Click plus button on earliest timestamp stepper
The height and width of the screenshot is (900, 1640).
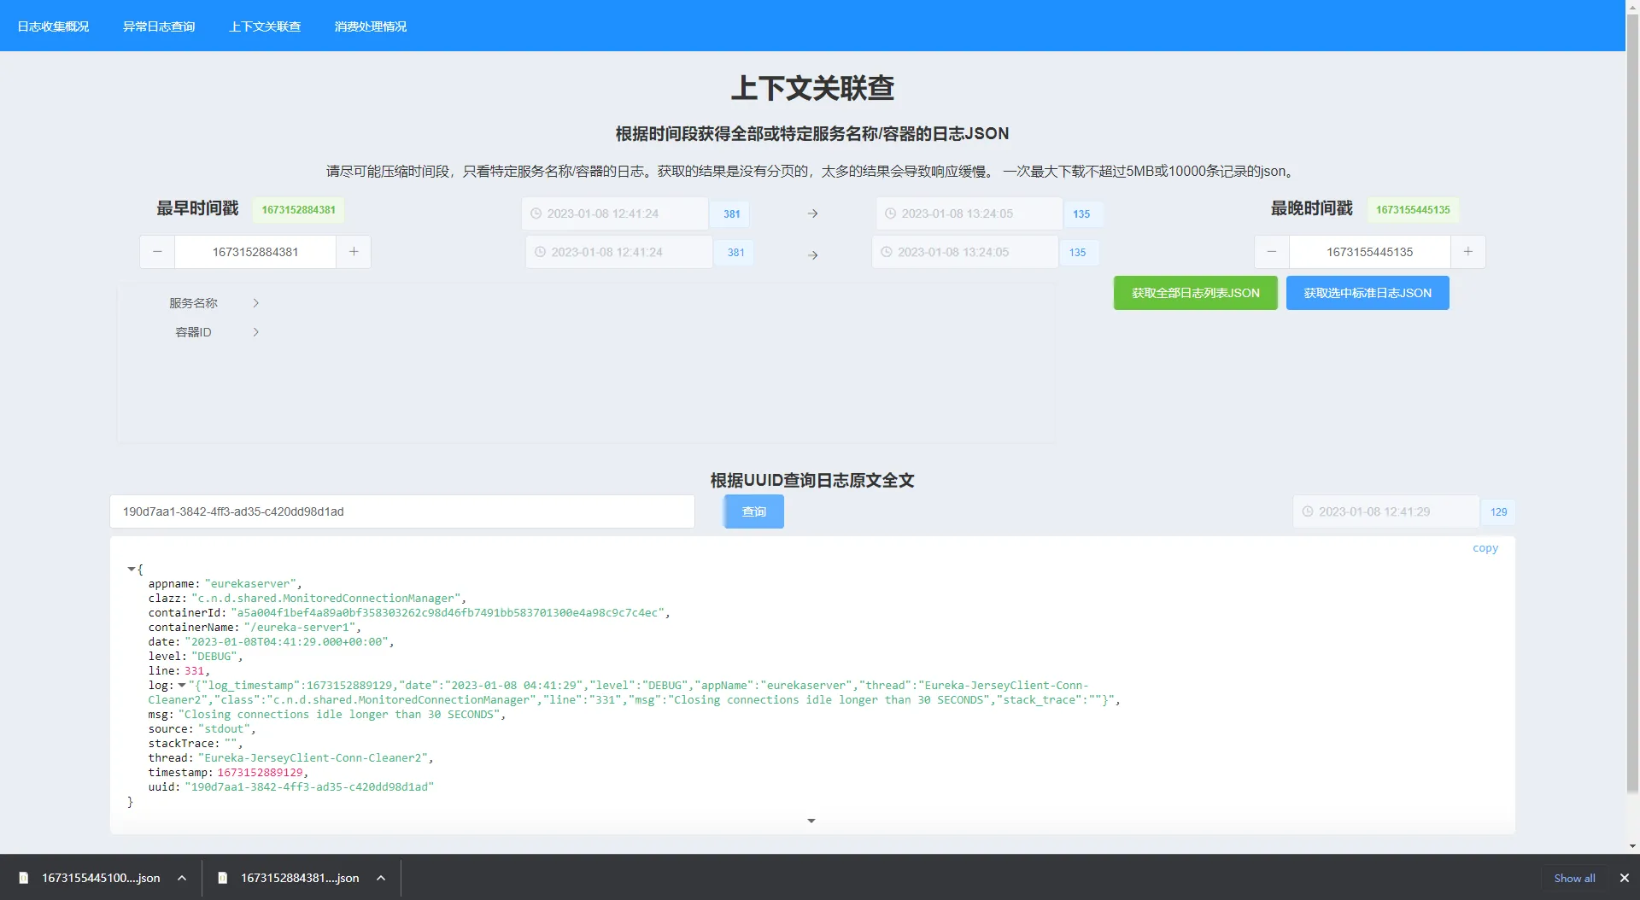click(354, 252)
